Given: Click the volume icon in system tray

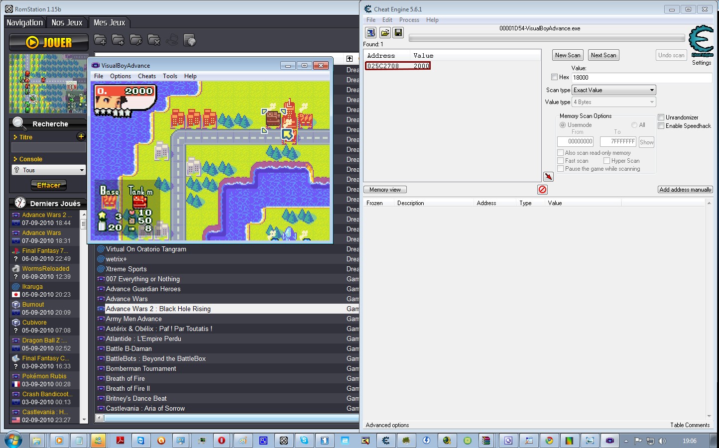Looking at the screenshot, I should tap(662, 441).
